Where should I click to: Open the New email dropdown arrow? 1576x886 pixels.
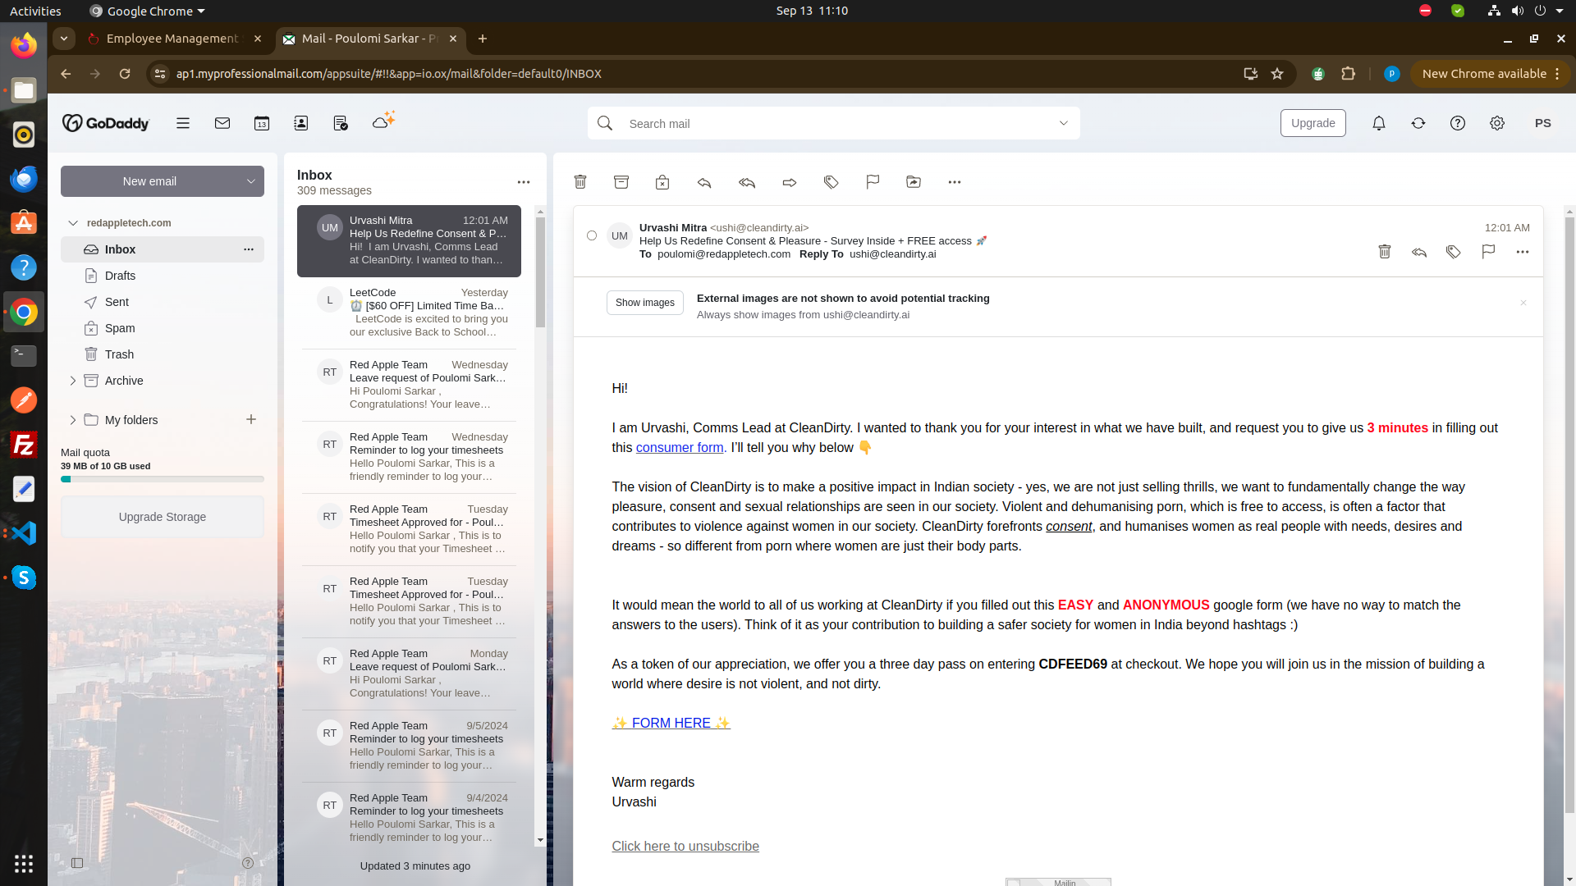(251, 181)
